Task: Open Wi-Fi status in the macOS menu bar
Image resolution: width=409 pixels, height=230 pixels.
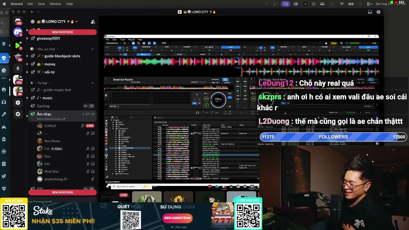Action: coord(342,4)
